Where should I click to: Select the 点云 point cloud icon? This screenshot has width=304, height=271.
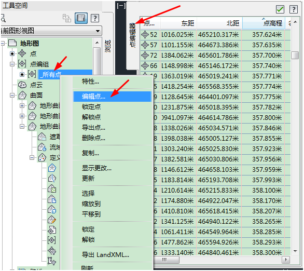click(x=22, y=85)
